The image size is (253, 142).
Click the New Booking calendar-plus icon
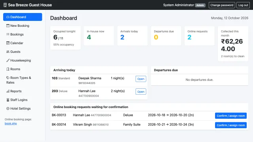tap(8, 26)
